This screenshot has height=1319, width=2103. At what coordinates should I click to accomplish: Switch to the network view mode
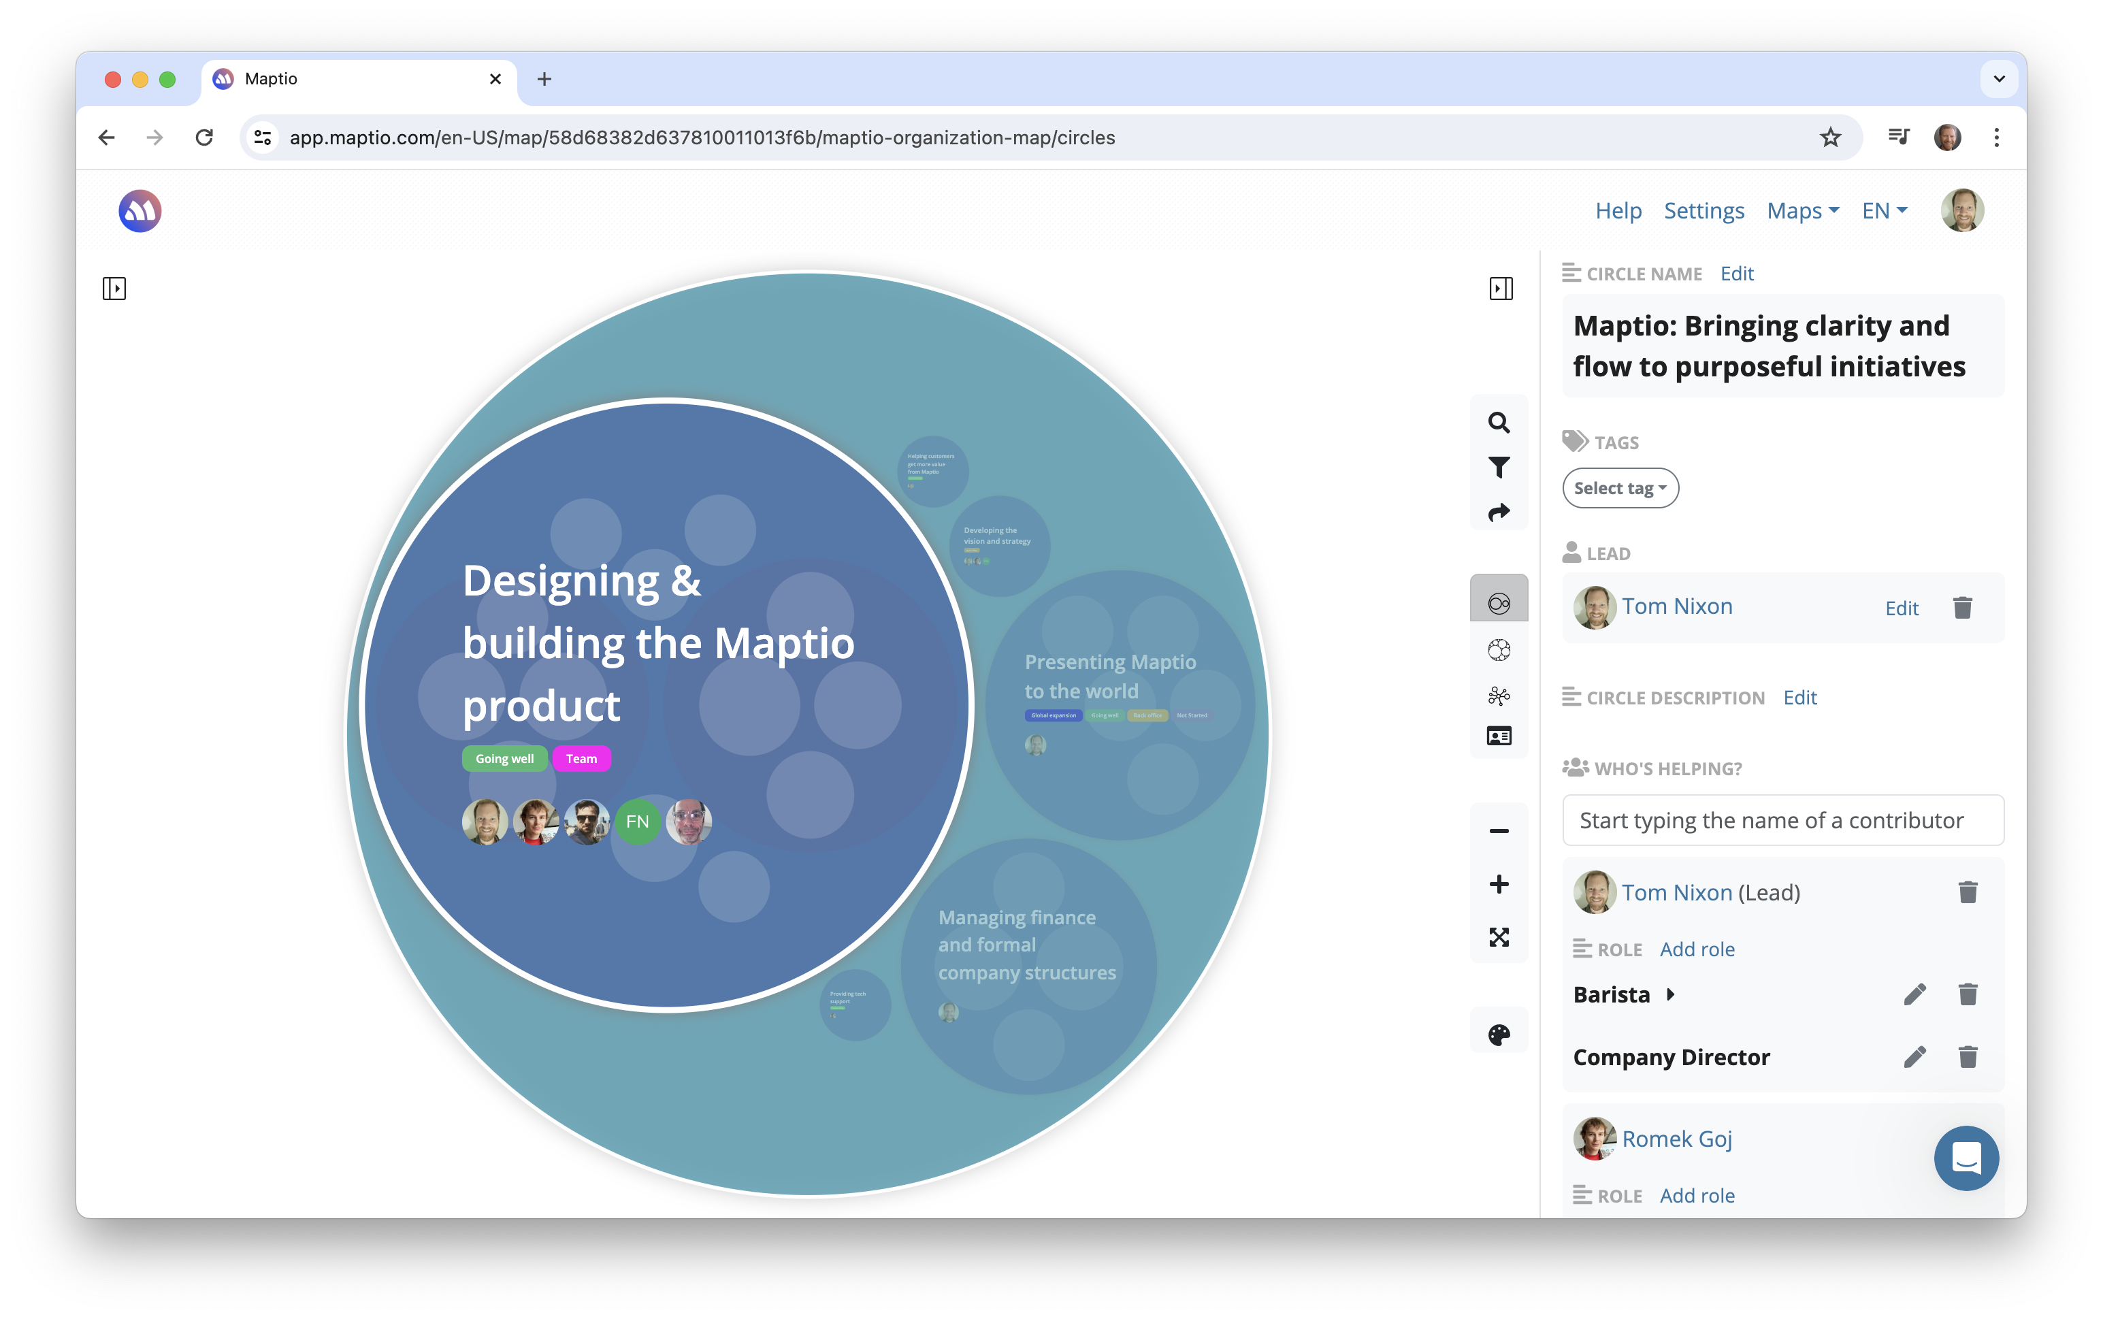pos(1499,696)
